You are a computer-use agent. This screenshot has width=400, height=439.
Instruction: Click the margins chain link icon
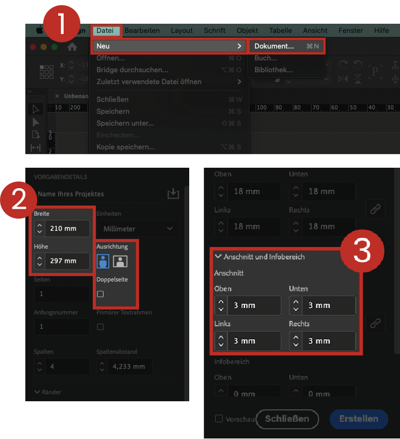tap(375, 209)
